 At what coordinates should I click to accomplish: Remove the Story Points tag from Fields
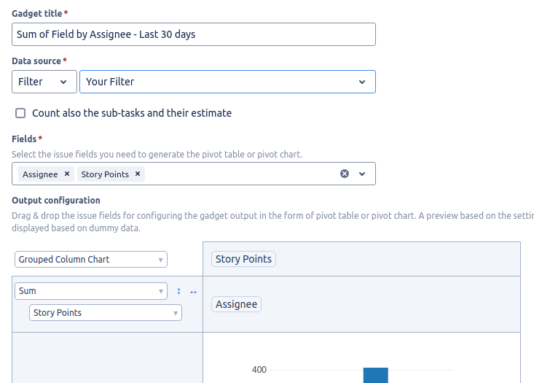click(138, 174)
